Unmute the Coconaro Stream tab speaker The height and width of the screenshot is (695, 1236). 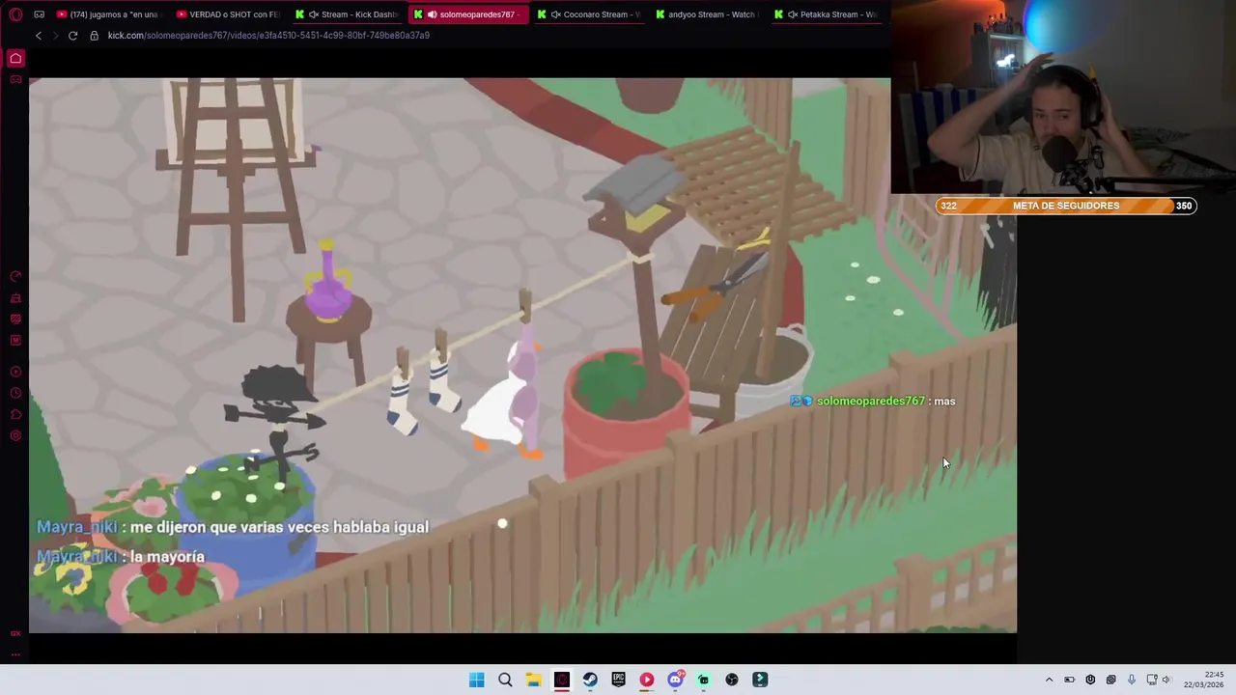555,14
